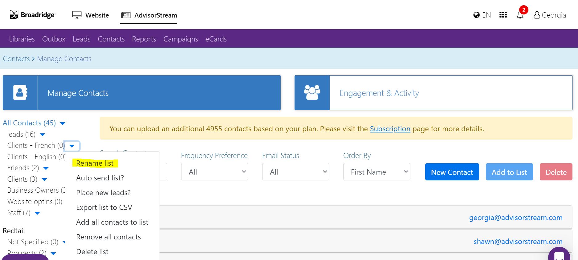Toggle Clients - French list dropdown arrow
The width and height of the screenshot is (578, 260).
tap(72, 146)
